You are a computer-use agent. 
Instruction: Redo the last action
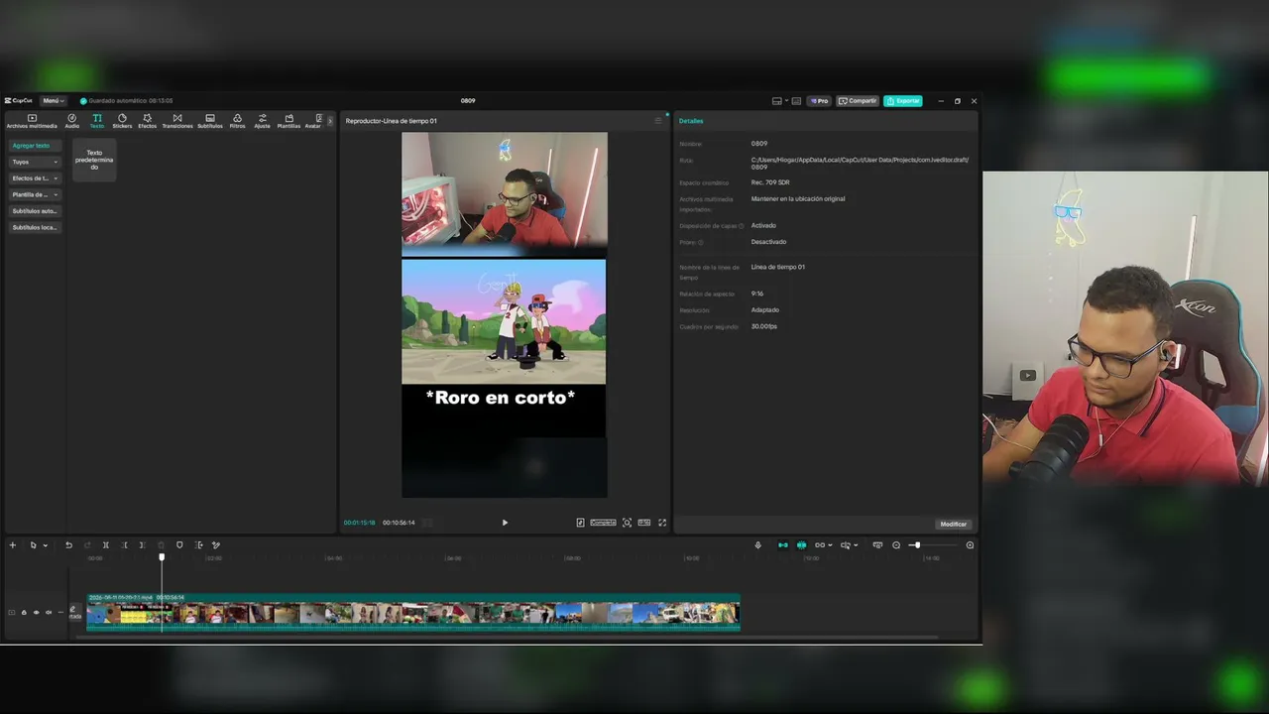click(87, 544)
